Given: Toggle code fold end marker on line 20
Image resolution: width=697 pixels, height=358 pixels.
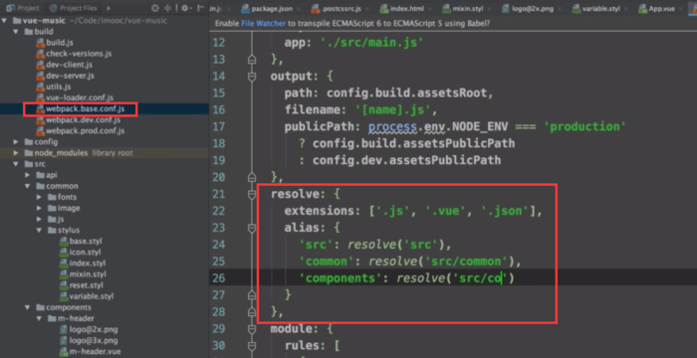Looking at the screenshot, I should pyautogui.click(x=252, y=177).
